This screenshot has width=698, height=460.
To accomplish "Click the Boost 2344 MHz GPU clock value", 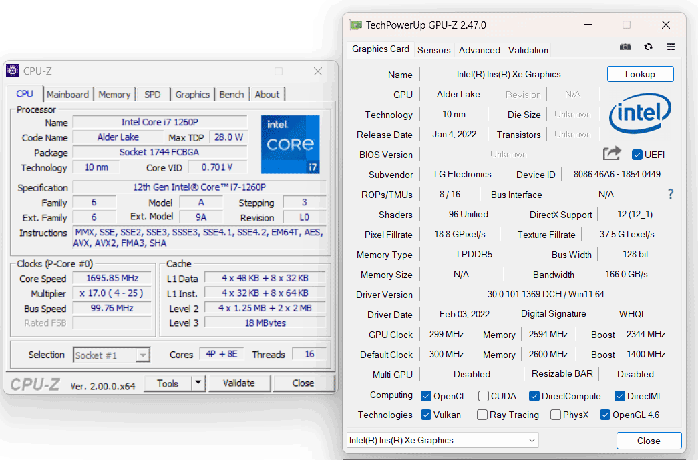I will click(645, 334).
